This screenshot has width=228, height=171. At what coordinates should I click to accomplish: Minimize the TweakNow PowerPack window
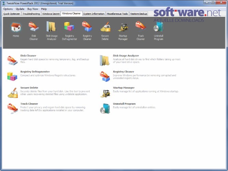coord(207,2)
